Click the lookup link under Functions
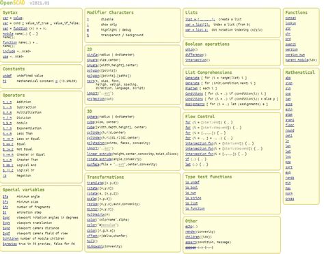Screen dimensions: 324x254 (291, 23)
